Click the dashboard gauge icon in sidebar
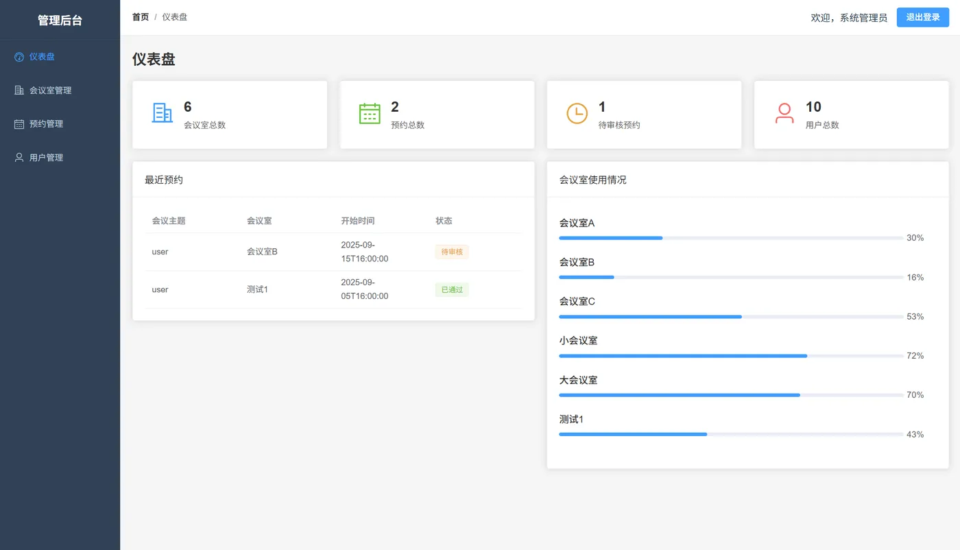This screenshot has width=960, height=550. click(x=19, y=57)
